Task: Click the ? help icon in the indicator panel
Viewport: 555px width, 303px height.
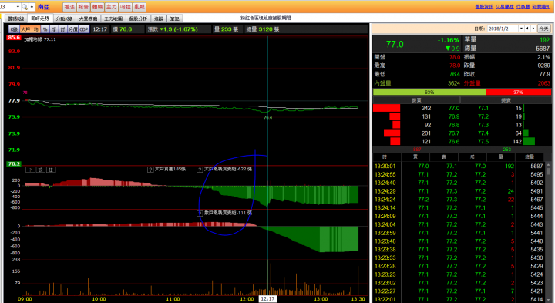Action: (x=30, y=170)
